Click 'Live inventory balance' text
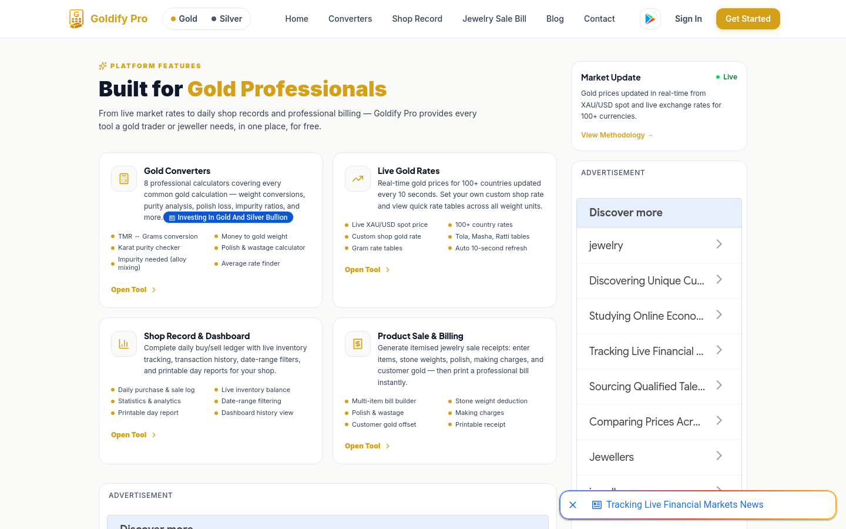Image resolution: width=846 pixels, height=529 pixels. (x=256, y=390)
